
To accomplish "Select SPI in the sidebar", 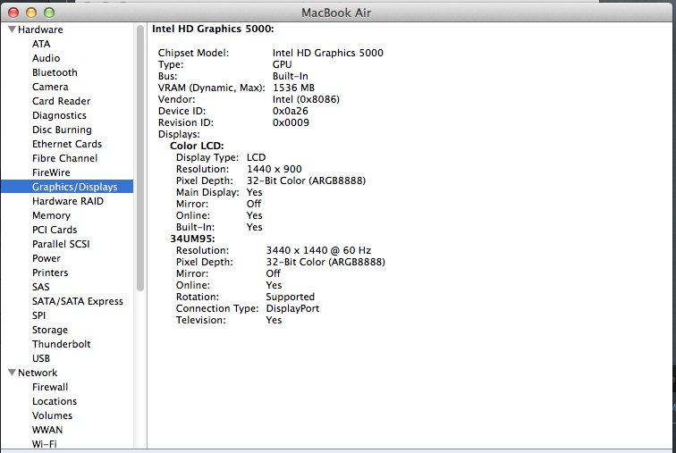I will click(38, 315).
